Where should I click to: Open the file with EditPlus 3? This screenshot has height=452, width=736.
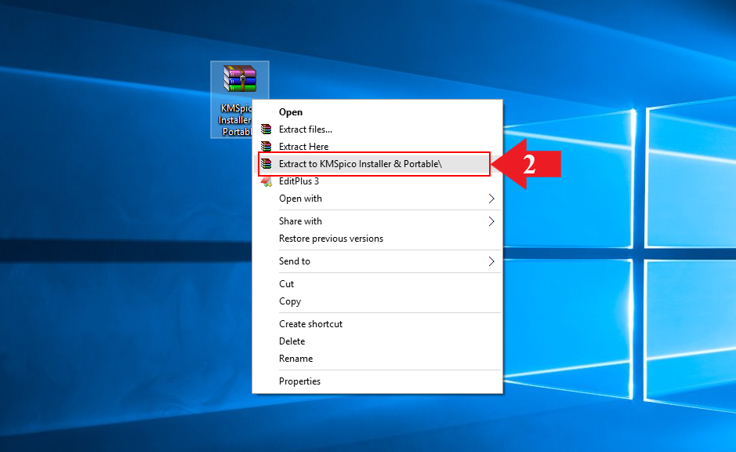tap(377, 181)
